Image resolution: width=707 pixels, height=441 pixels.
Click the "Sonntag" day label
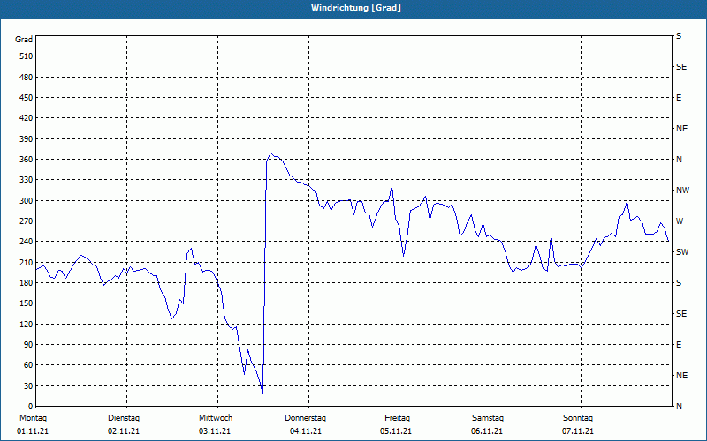[578, 418]
